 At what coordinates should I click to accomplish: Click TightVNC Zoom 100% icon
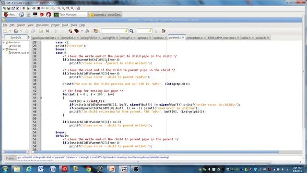point(68,8)
